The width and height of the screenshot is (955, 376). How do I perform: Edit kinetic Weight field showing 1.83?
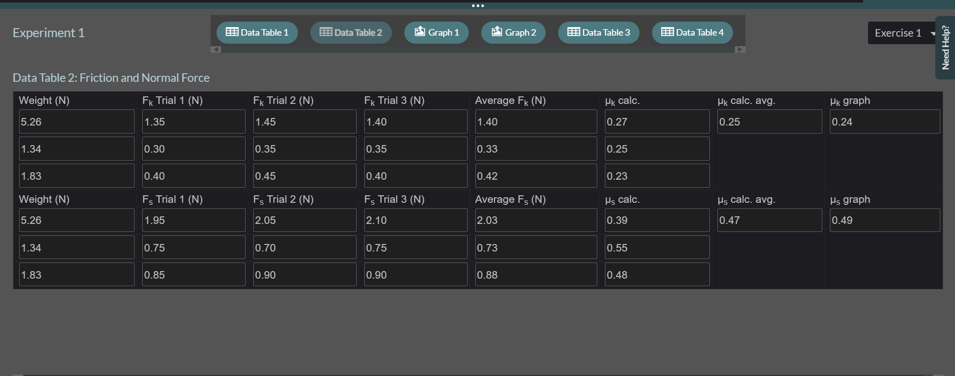tap(77, 176)
